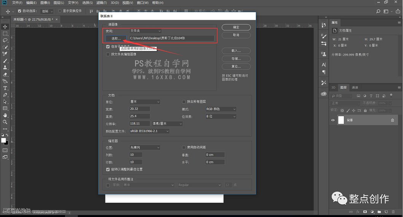Toggle 旋转以调整到最佳位置 checkbox
This screenshot has height=217, width=403.
click(x=108, y=169)
